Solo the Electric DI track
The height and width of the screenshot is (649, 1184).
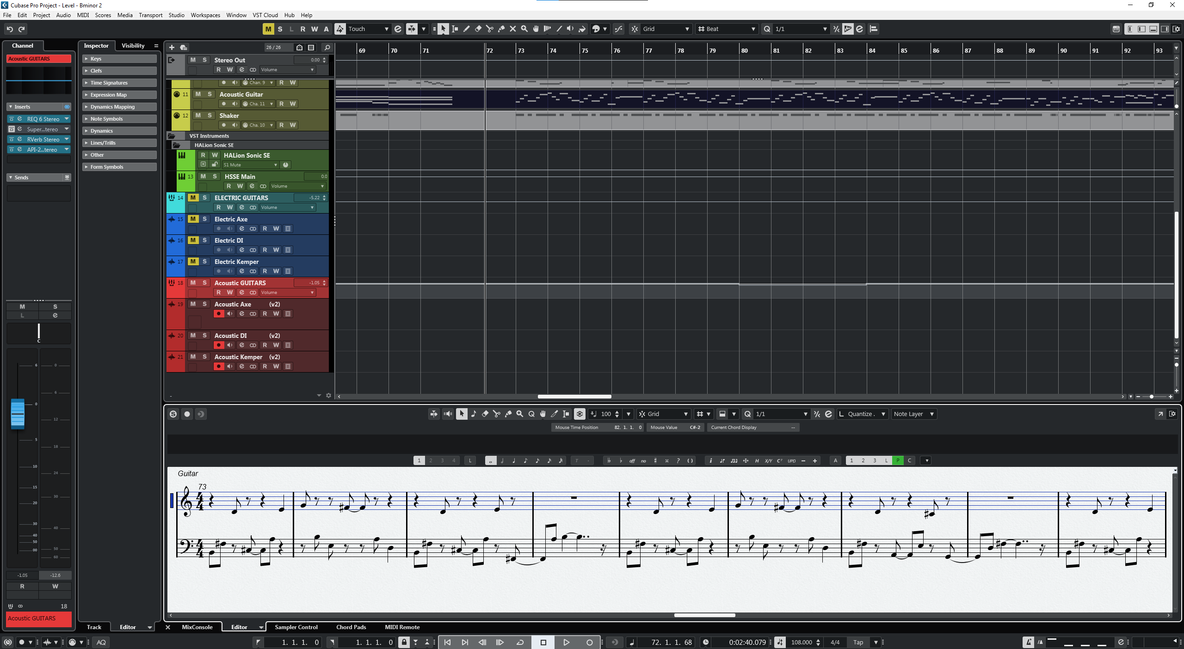(204, 240)
